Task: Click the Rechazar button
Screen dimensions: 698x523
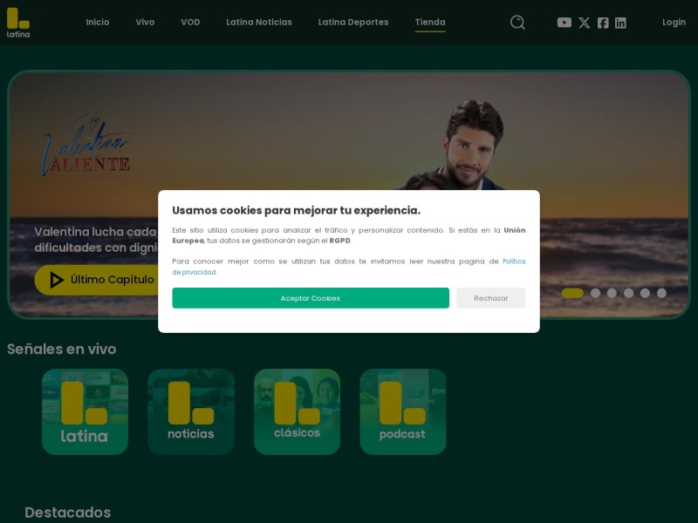Action: tap(490, 298)
